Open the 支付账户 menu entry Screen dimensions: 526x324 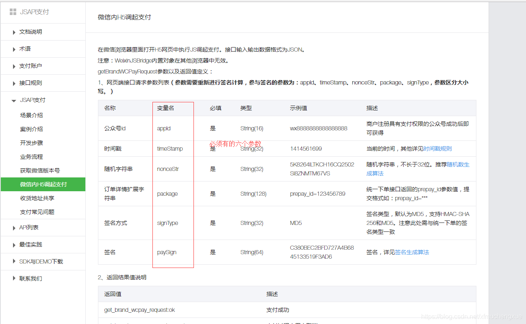(x=30, y=66)
